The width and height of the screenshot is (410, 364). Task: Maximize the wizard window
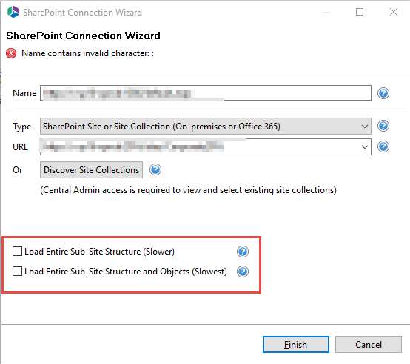(360, 12)
